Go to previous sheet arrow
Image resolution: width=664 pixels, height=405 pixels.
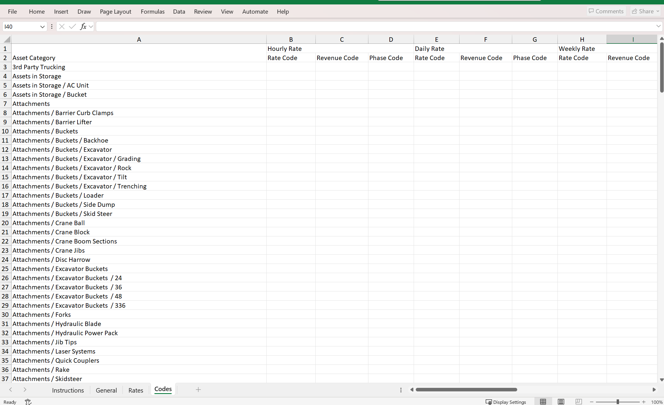[11, 390]
